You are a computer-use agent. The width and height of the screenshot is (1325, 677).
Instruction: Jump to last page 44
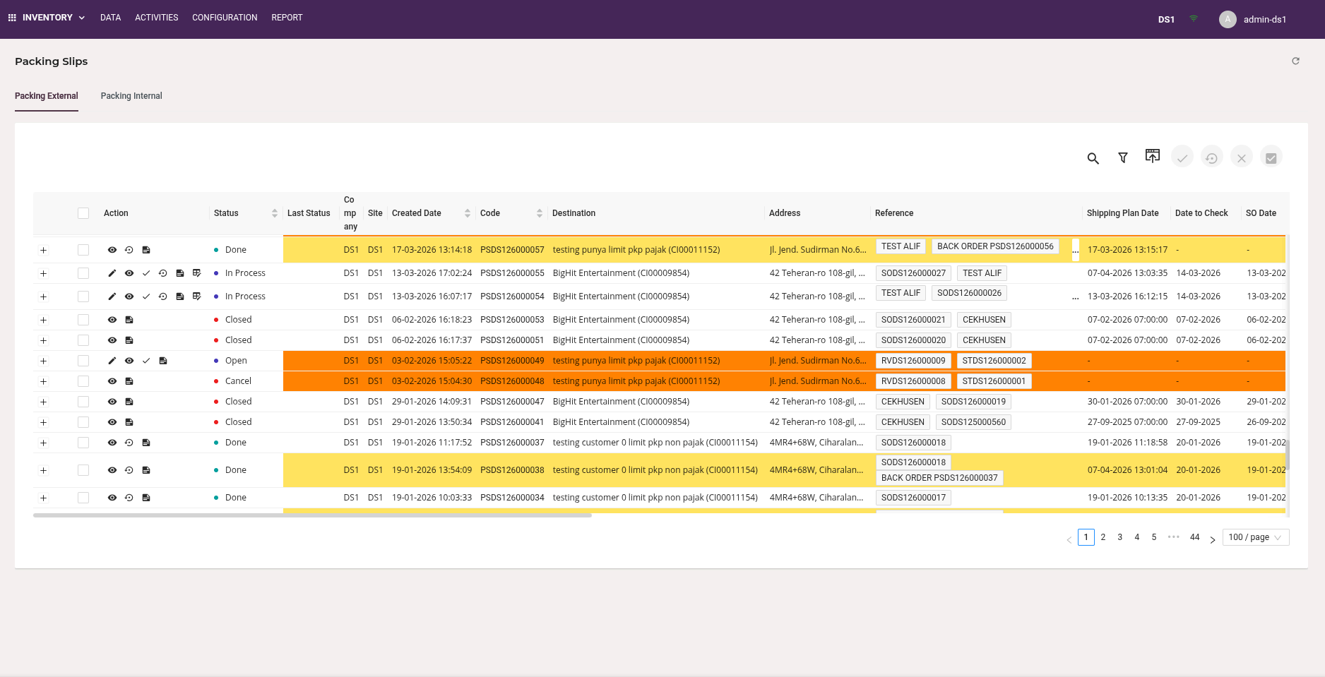point(1195,537)
